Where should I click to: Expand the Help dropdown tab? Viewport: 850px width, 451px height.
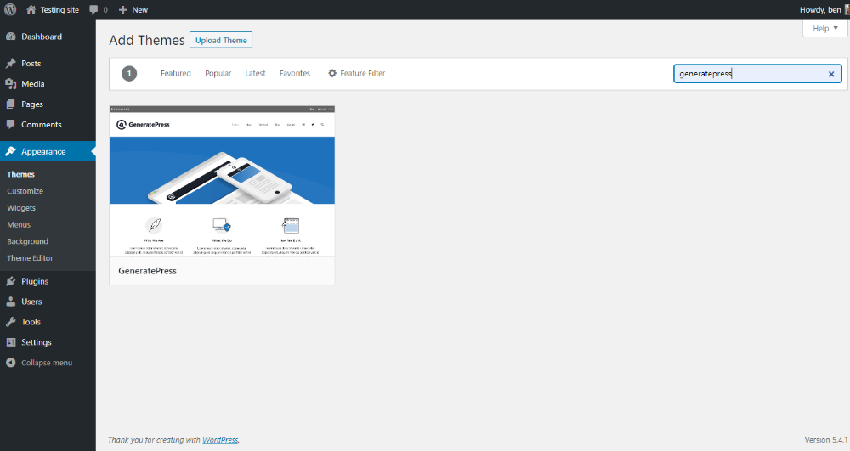click(825, 28)
